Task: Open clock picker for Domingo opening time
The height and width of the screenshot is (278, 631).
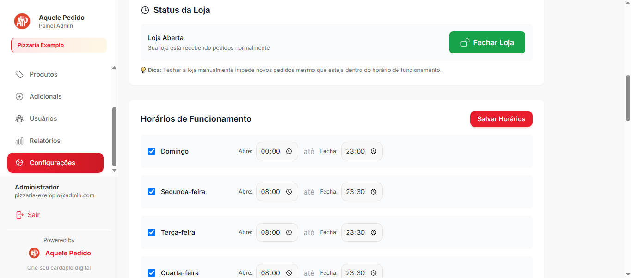Action: coord(289,151)
